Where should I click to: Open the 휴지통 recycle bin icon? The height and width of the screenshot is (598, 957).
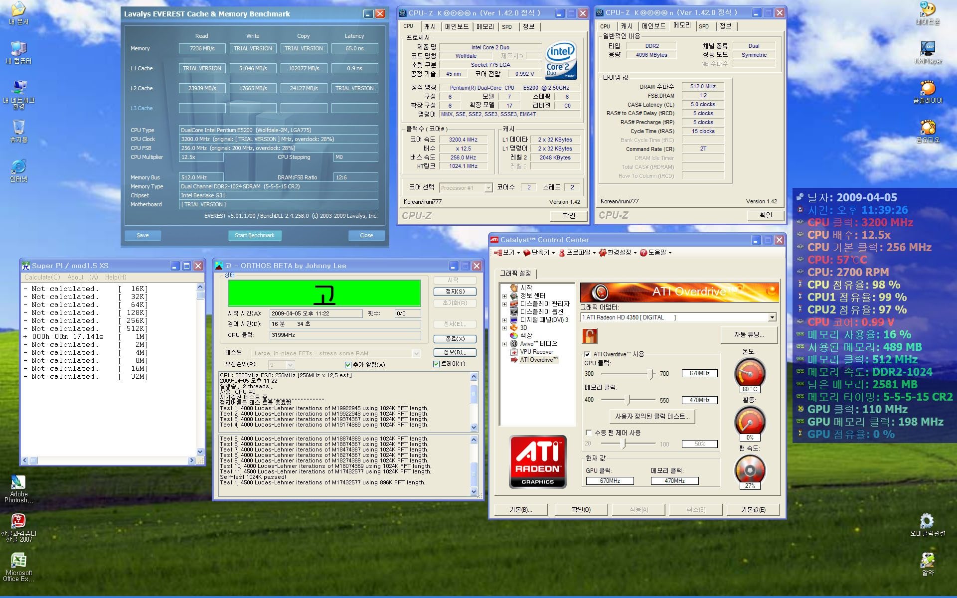tap(18, 131)
